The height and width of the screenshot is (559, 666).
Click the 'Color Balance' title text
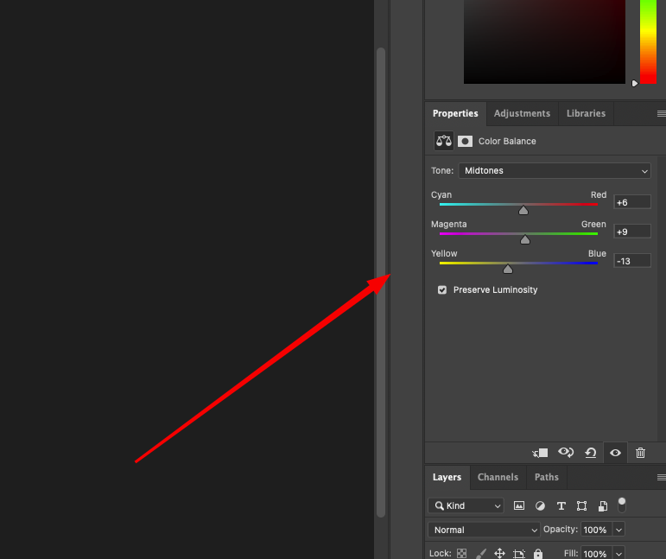coord(507,142)
